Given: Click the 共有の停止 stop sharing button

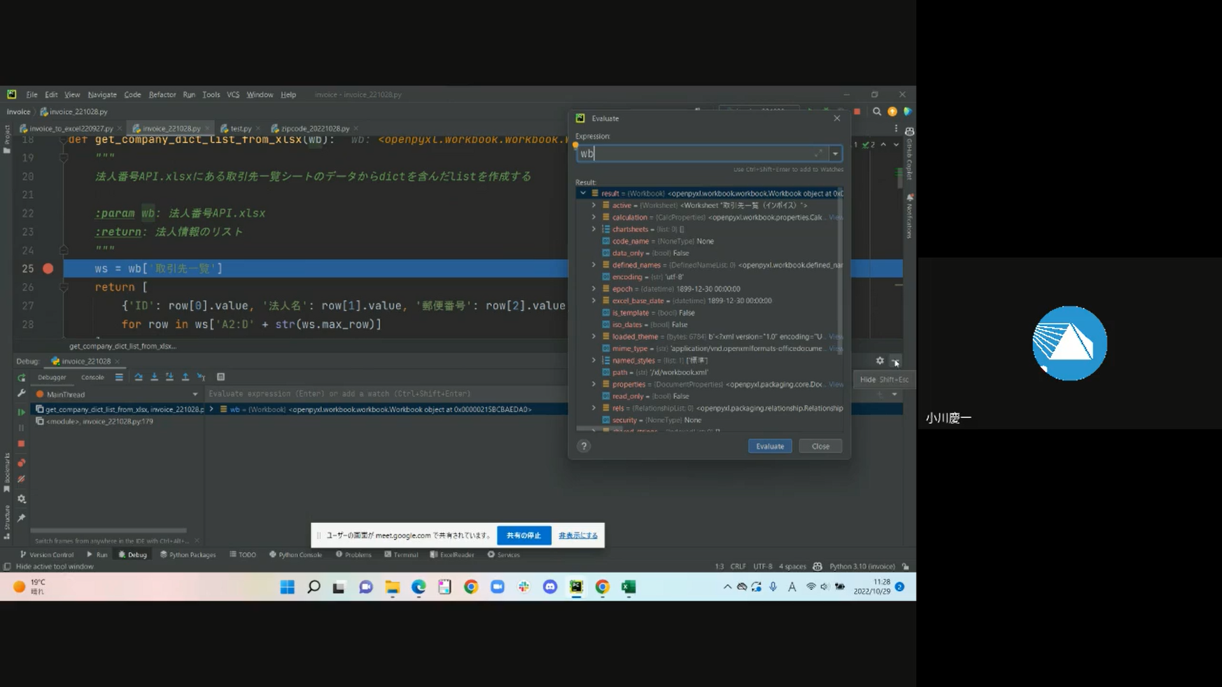Looking at the screenshot, I should click(x=523, y=536).
